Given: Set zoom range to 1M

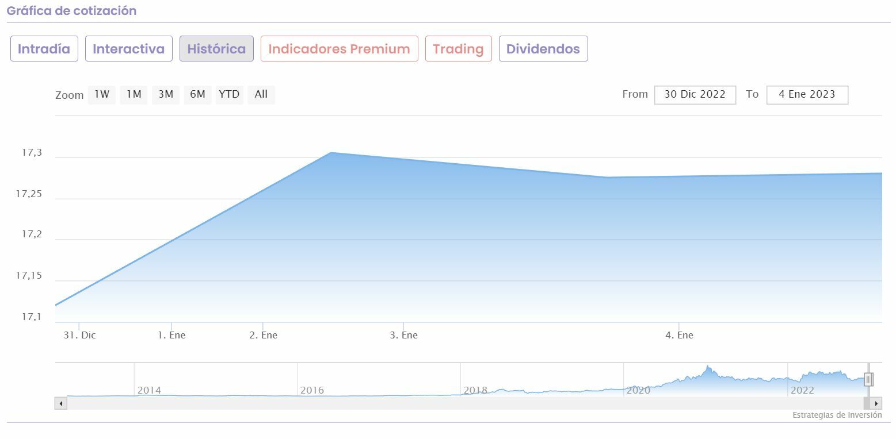Looking at the screenshot, I should pos(134,94).
